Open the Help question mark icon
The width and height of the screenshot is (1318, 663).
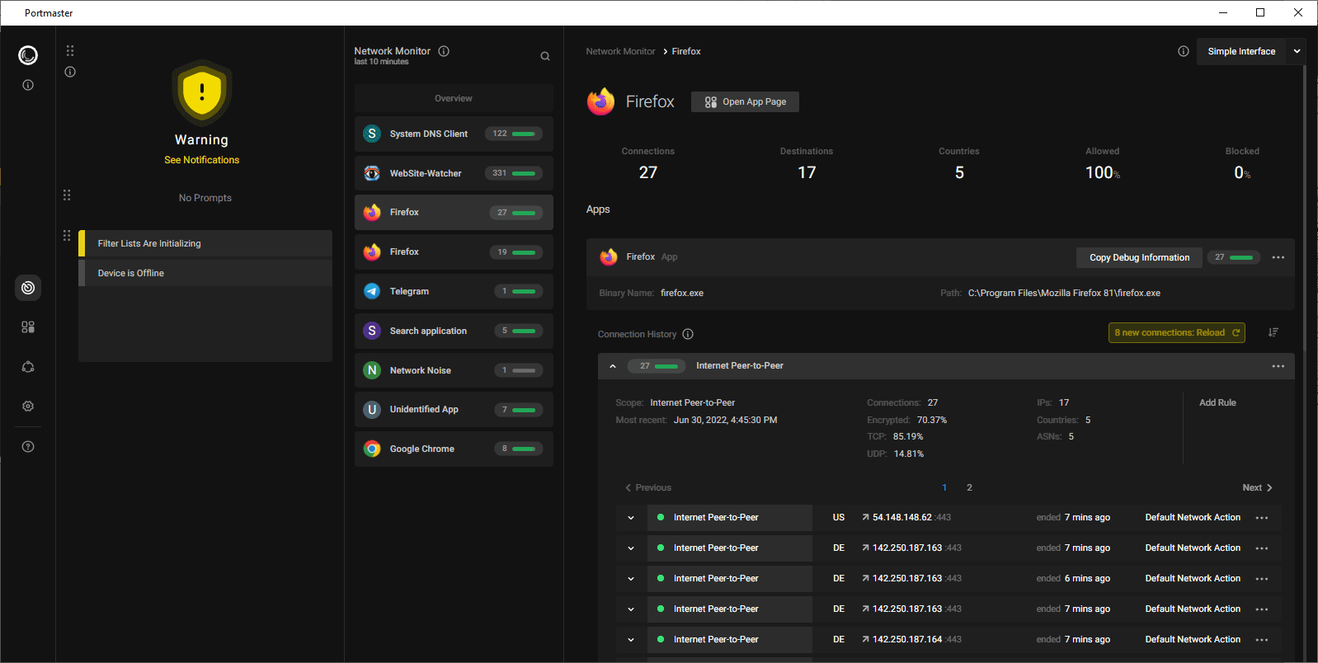(x=28, y=447)
